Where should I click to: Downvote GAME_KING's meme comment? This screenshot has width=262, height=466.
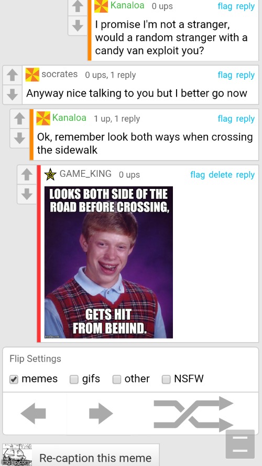pyautogui.click(x=27, y=194)
